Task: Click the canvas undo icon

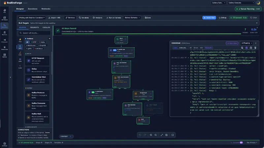Action: pyautogui.click(x=140, y=135)
